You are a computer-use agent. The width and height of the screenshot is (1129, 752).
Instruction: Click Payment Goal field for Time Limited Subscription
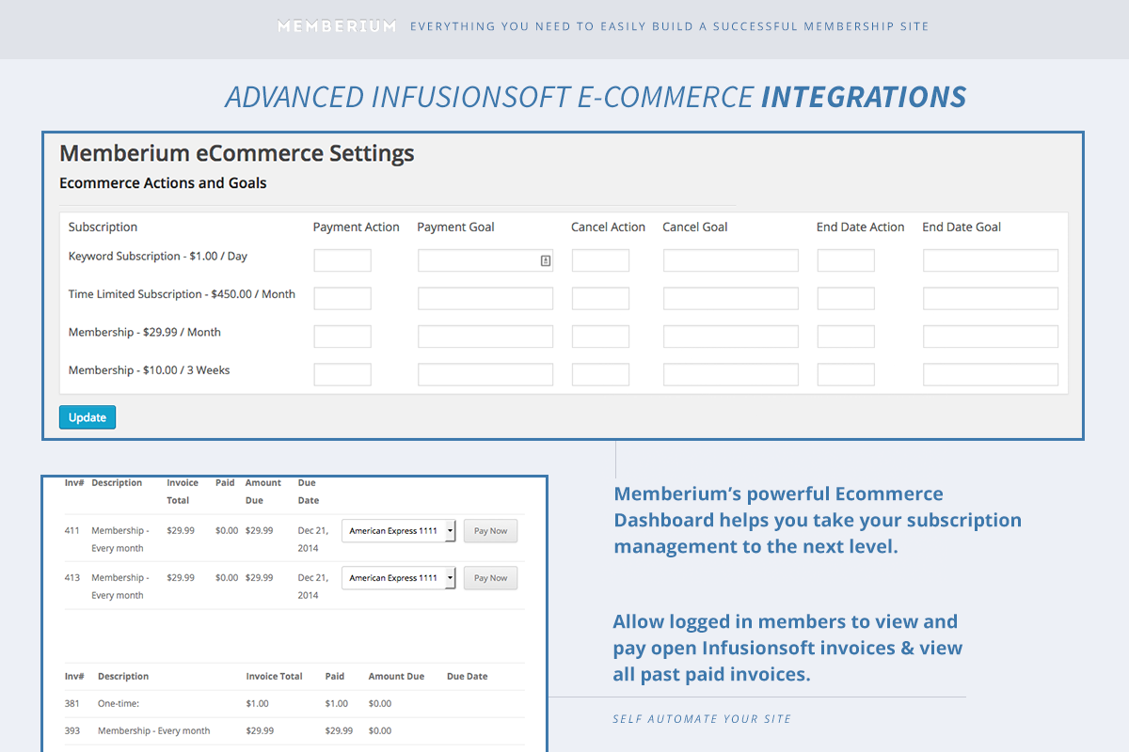[485, 299]
